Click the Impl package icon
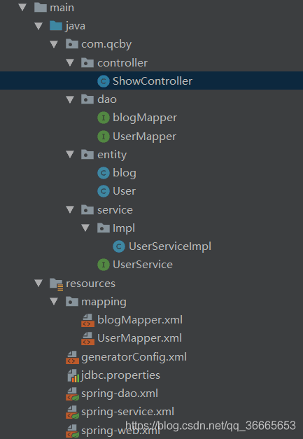This screenshot has width=303, height=439. [x=104, y=228]
